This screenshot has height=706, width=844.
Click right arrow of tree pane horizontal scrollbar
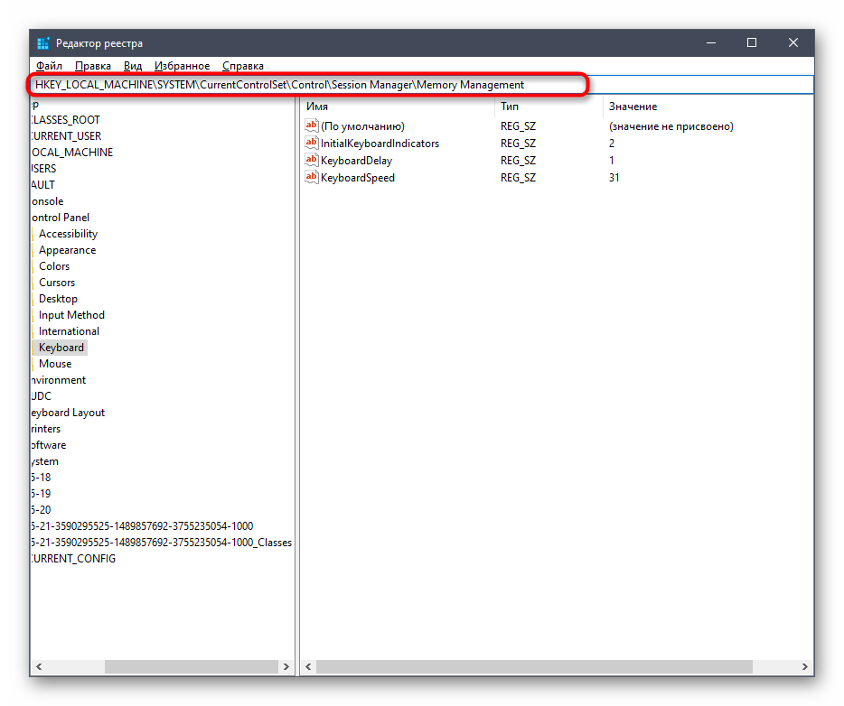[286, 667]
